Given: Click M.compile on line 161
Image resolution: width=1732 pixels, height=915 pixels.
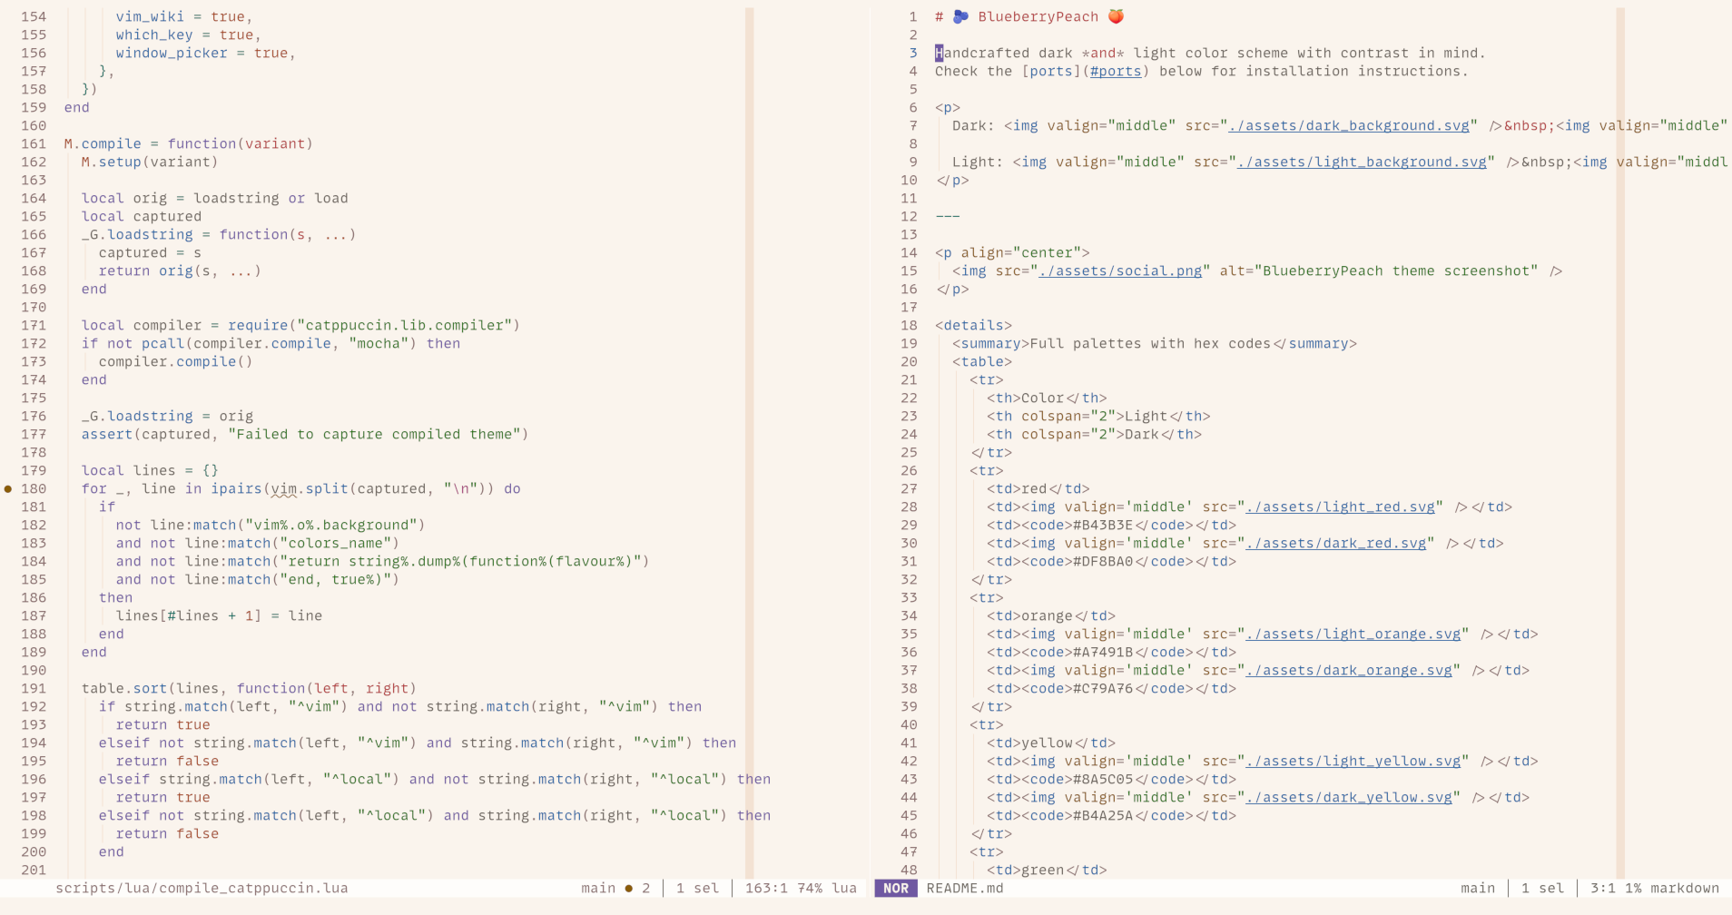Looking at the screenshot, I should [x=103, y=143].
